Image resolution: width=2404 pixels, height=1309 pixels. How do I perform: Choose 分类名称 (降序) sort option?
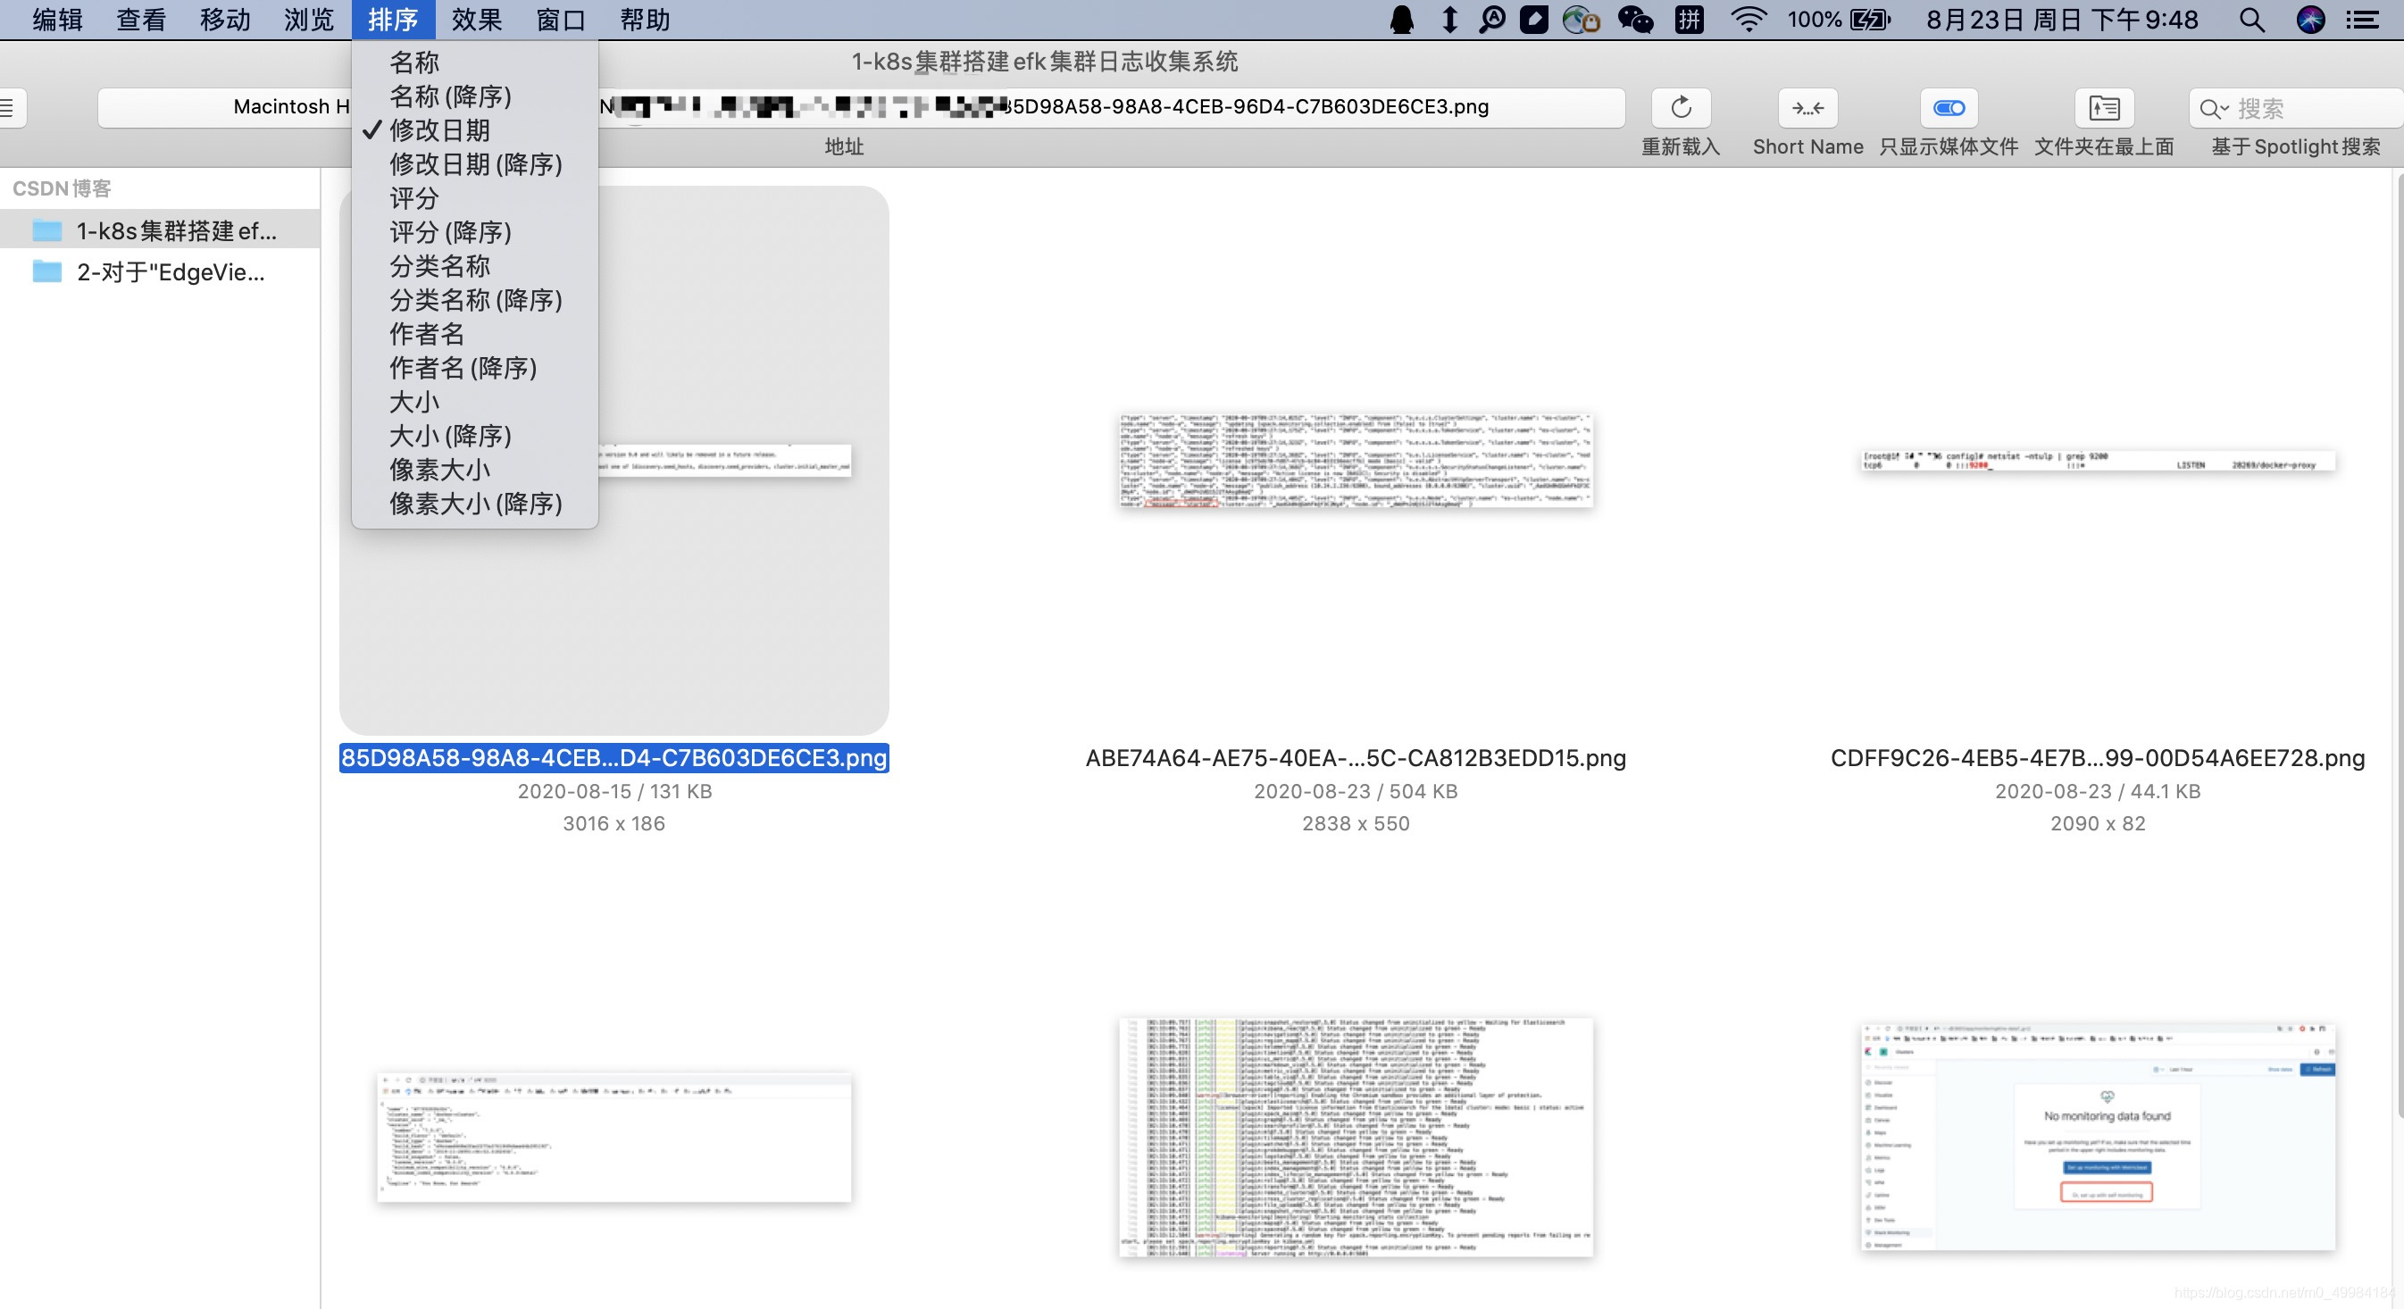click(475, 299)
